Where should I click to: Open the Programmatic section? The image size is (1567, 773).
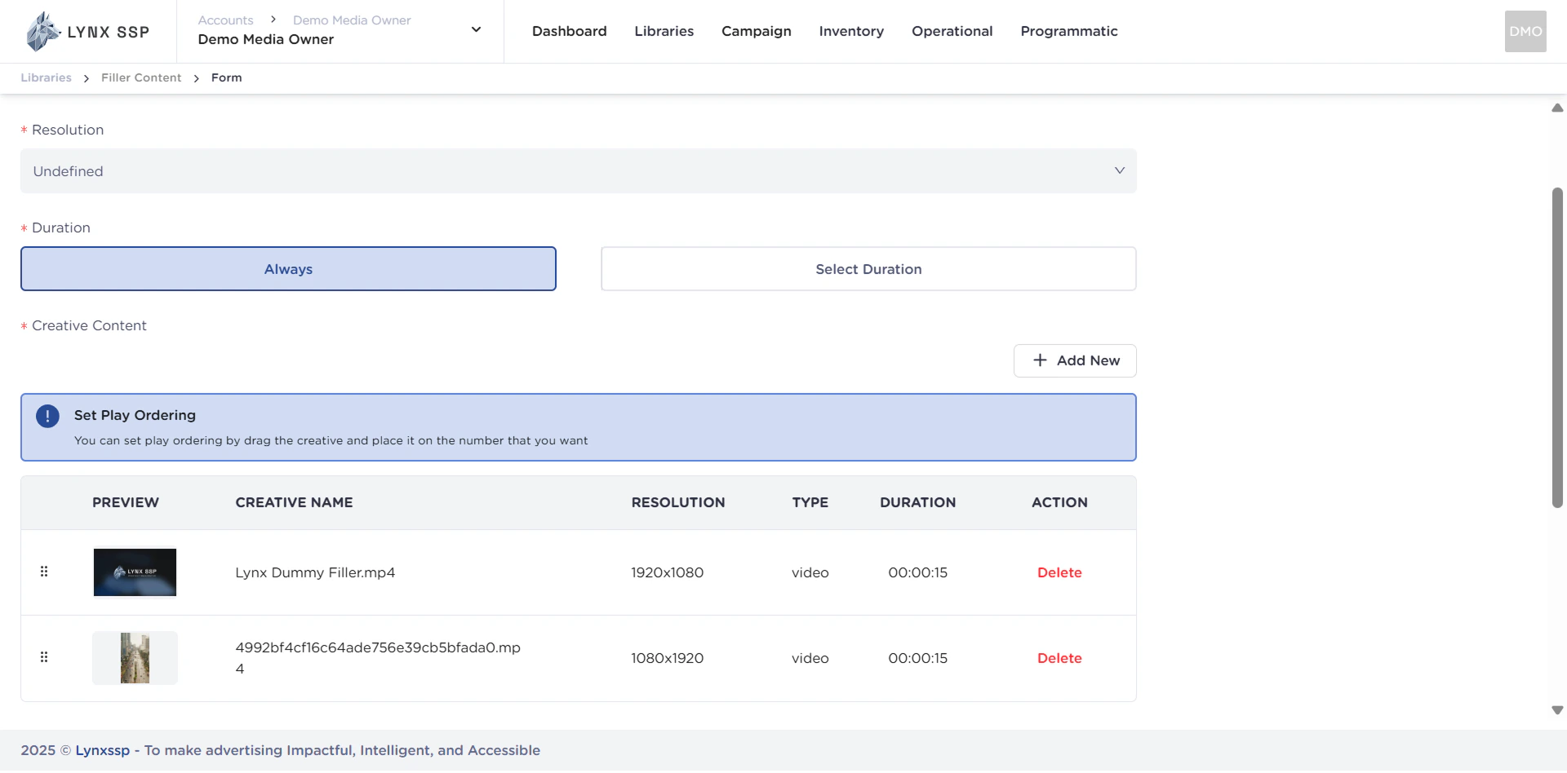(1069, 31)
